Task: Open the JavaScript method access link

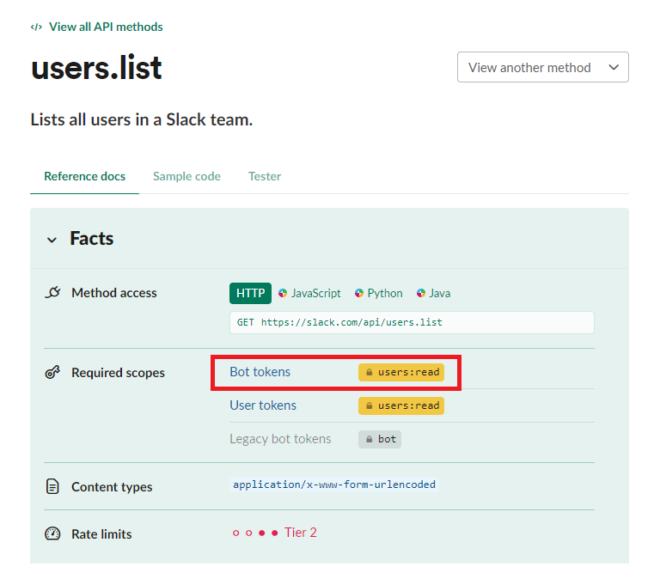Action: 315,294
